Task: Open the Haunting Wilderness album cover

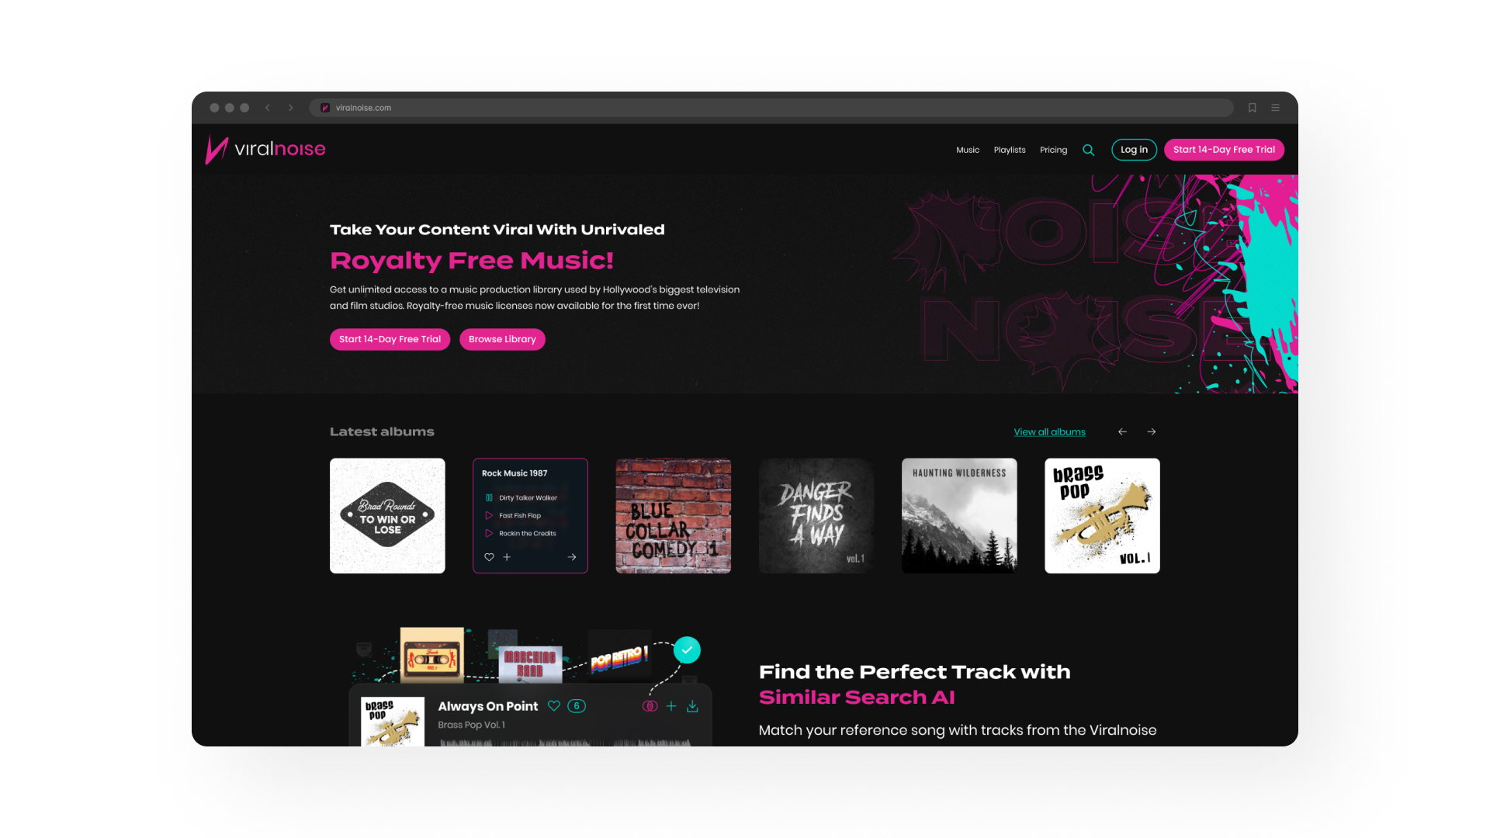Action: click(959, 516)
